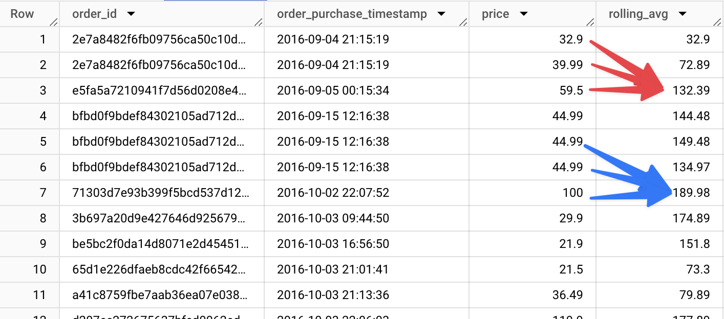724x319 pixels.
Task: Select order_id cell in row 3
Action: point(159,90)
